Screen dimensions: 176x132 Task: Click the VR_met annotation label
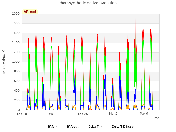pos(30,12)
